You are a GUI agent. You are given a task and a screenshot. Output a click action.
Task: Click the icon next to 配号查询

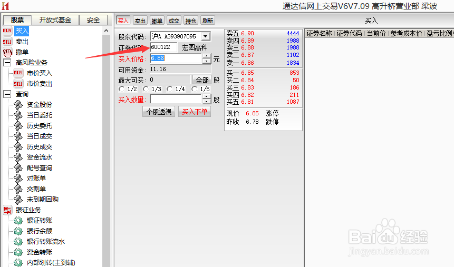click(x=18, y=168)
